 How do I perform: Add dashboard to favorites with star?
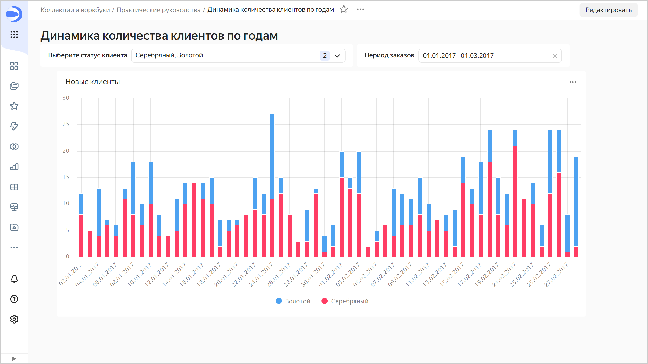(344, 9)
